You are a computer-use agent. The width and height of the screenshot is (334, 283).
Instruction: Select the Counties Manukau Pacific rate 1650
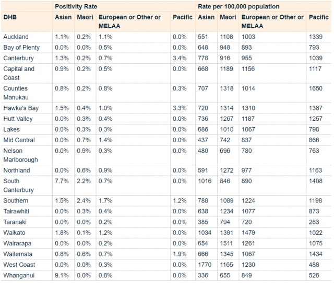316,88
